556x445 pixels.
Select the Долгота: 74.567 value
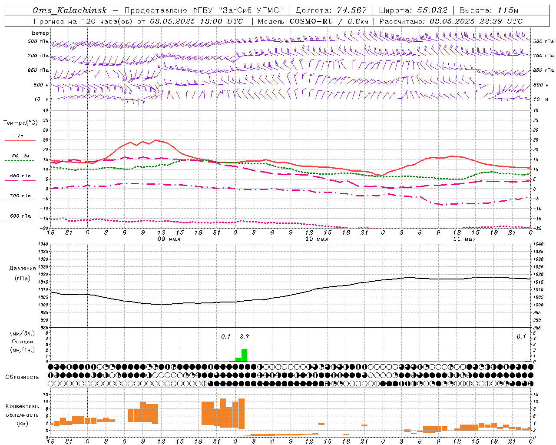point(331,10)
